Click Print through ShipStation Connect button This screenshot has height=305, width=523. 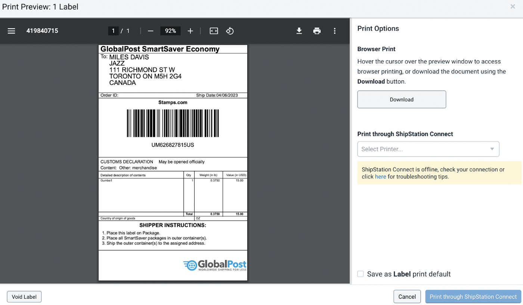(473, 297)
